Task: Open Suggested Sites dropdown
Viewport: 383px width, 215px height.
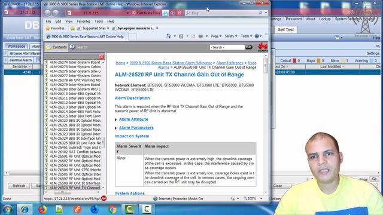Action: point(93,28)
